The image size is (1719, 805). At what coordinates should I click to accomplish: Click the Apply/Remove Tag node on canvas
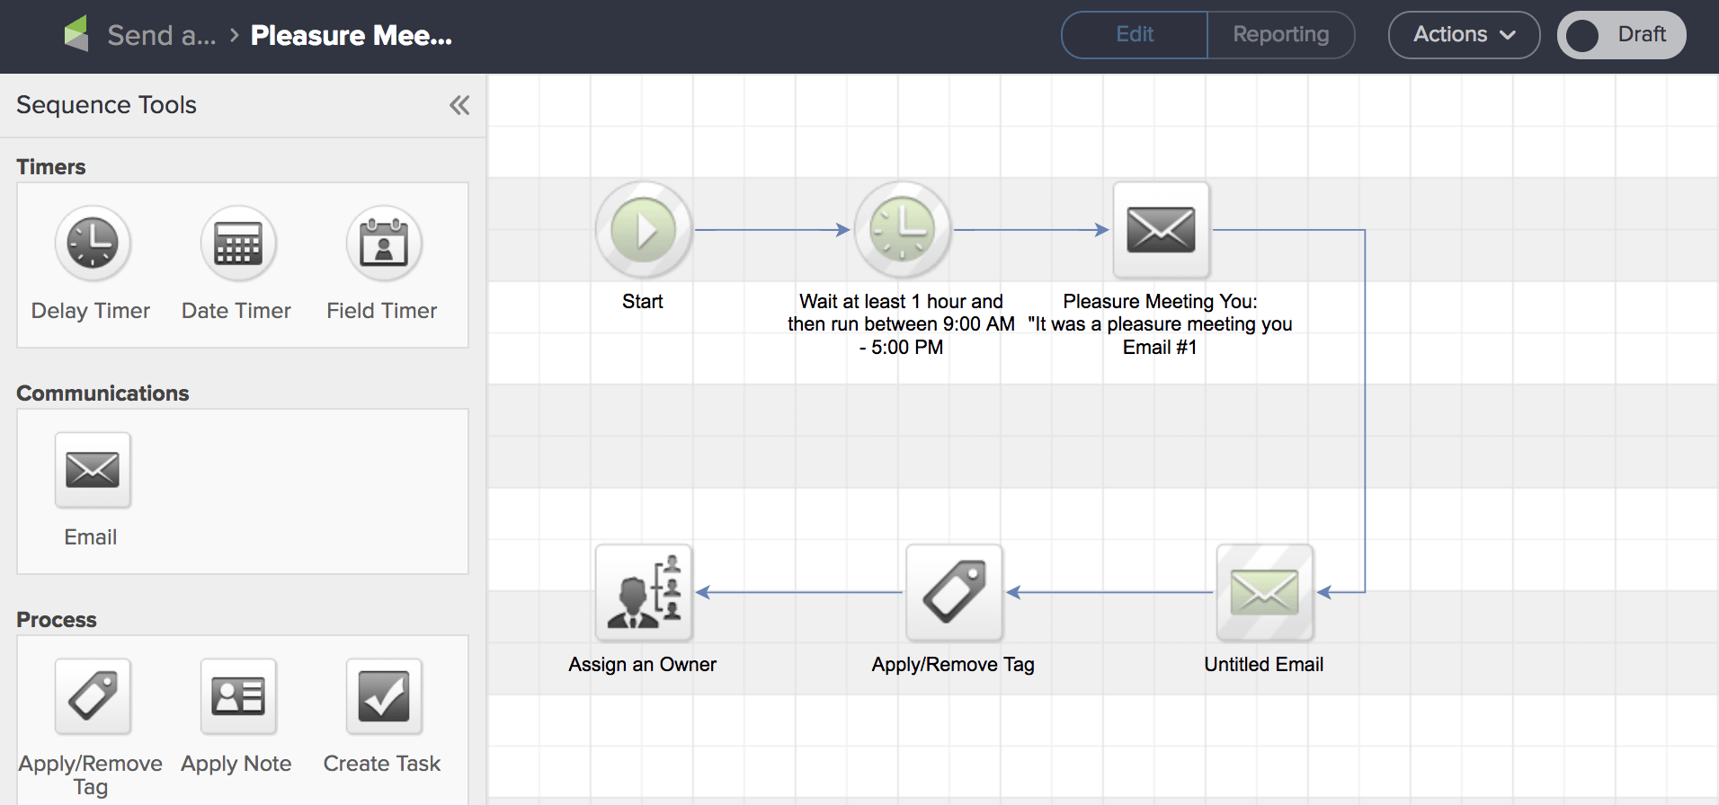pyautogui.click(x=954, y=593)
